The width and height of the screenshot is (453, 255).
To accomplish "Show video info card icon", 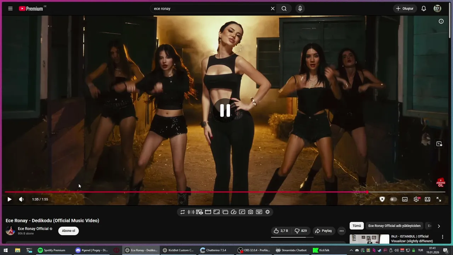I will pos(441,21).
